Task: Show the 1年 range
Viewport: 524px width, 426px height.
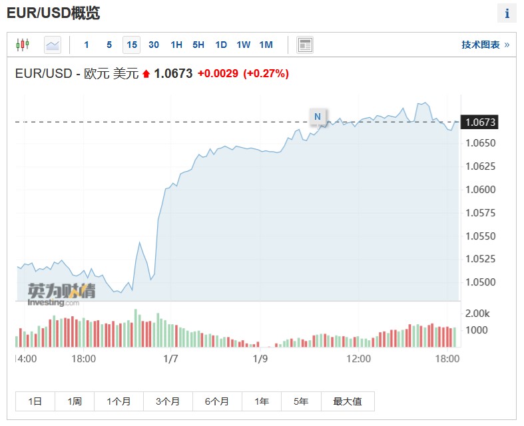Action: click(262, 401)
